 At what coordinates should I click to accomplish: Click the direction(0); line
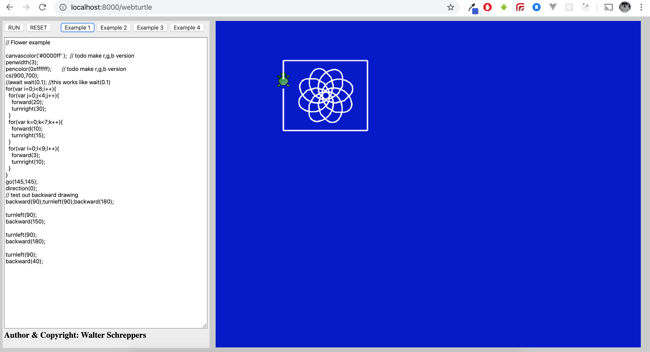coord(21,188)
